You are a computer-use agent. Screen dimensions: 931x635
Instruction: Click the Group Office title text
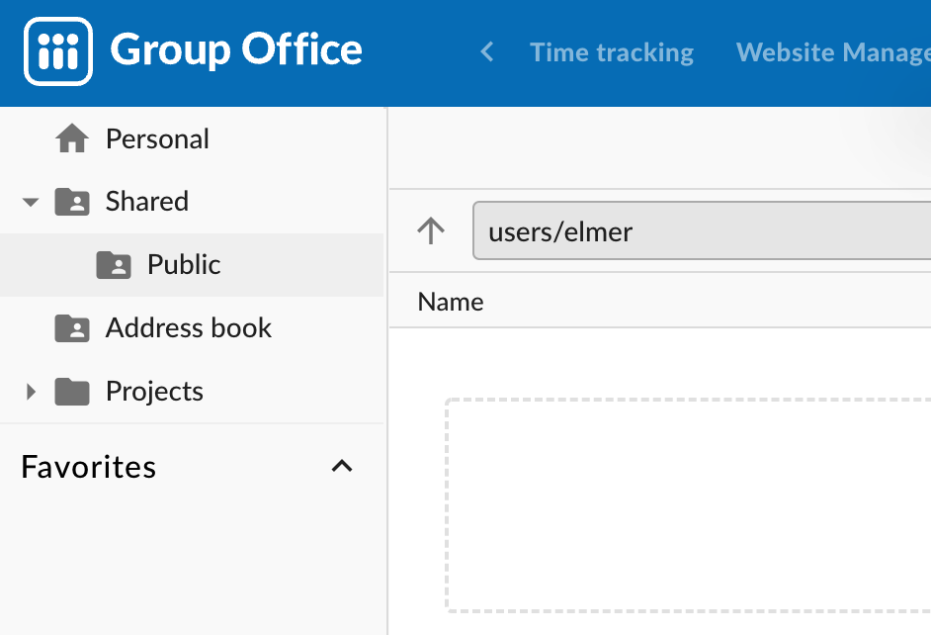[x=236, y=49]
